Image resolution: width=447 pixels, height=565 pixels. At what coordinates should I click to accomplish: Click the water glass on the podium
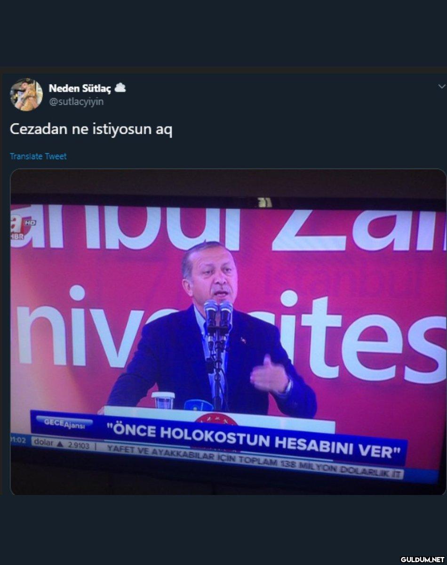click(163, 400)
